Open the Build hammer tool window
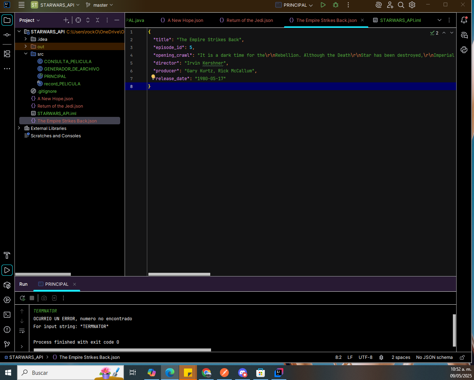Viewport: 474px width, 380px height. point(7,255)
